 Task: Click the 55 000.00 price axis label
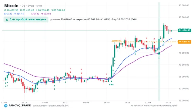[184, 101]
